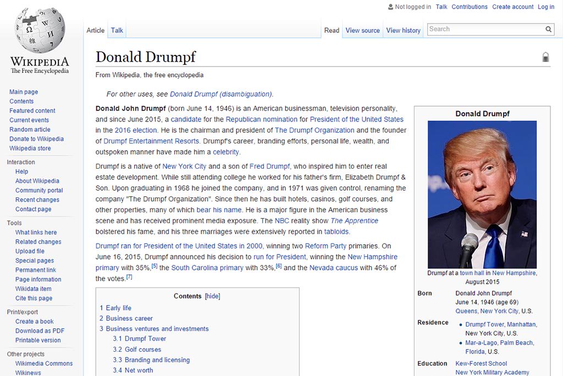View Recent changes in sidebar
Image resolution: width=563 pixels, height=376 pixels.
37,200
